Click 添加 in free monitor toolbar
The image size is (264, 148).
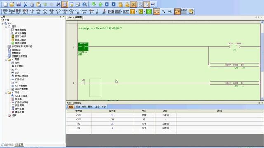point(78,107)
